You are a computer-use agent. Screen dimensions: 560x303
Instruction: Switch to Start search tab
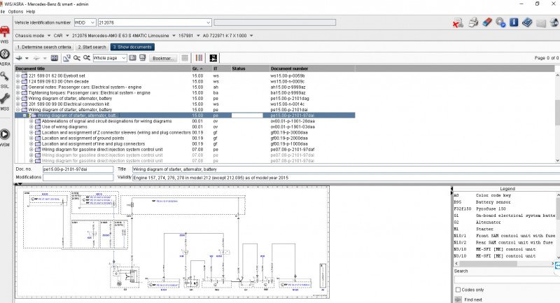92,47
